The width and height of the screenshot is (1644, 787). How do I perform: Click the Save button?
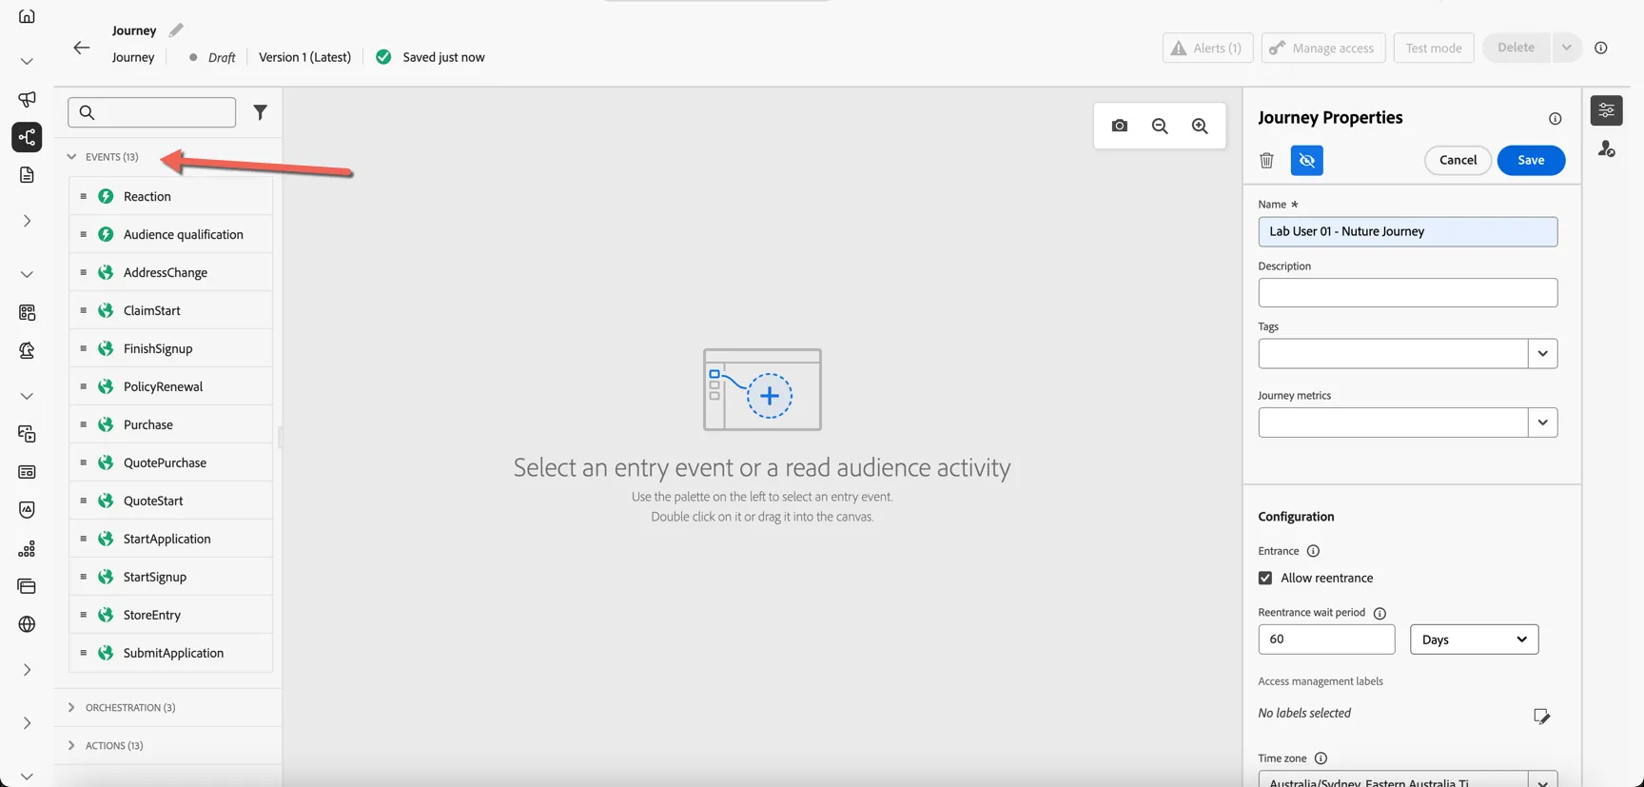[x=1531, y=160]
